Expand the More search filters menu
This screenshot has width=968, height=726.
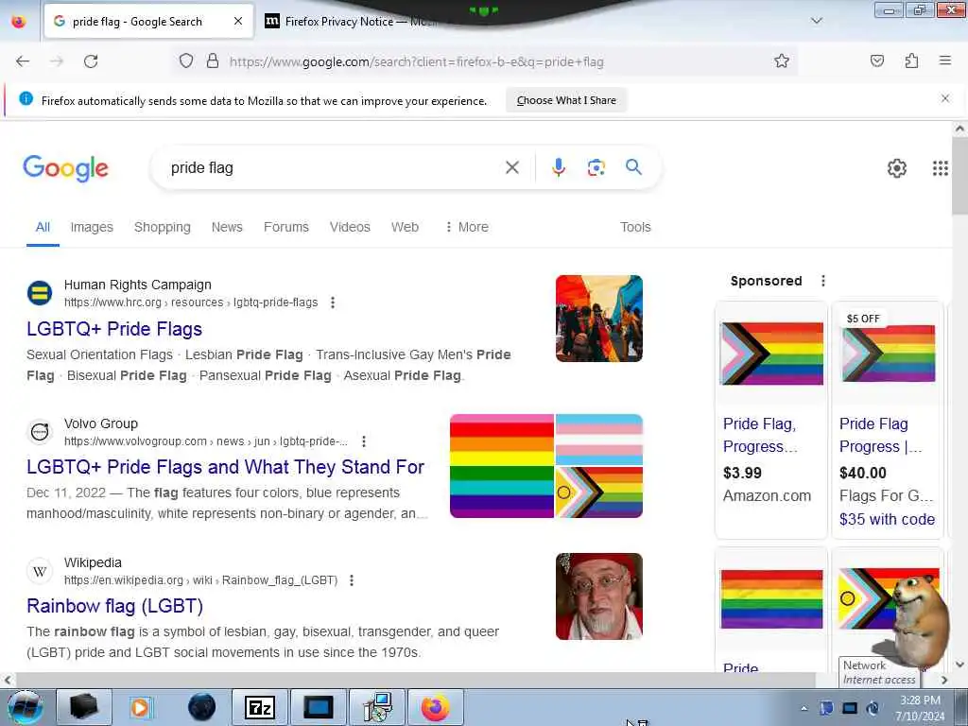click(x=466, y=227)
